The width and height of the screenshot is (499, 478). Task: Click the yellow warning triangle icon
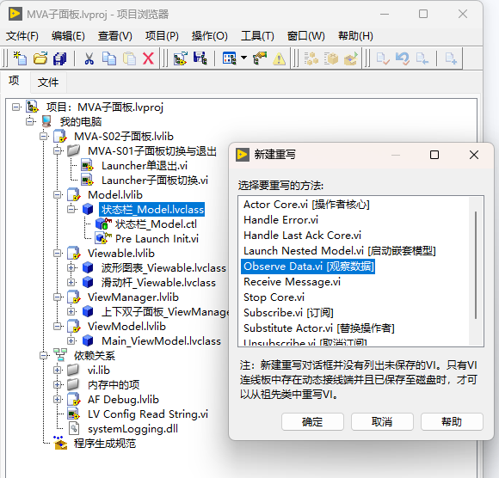279,58
